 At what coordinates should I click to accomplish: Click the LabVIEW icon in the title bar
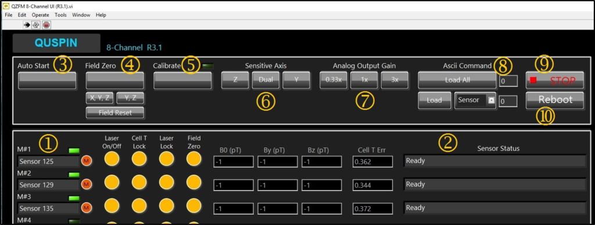click(x=6, y=6)
